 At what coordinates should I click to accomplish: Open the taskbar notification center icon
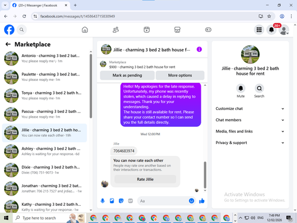click(289, 218)
